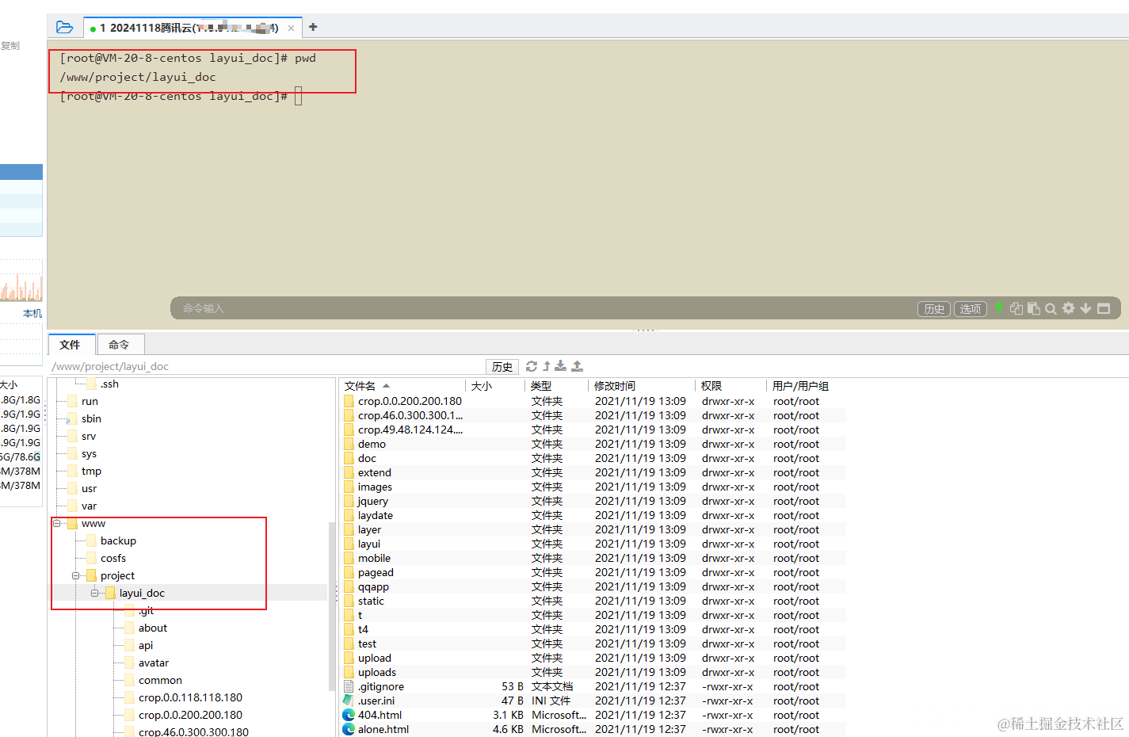Collapse the www tree node

[57, 523]
